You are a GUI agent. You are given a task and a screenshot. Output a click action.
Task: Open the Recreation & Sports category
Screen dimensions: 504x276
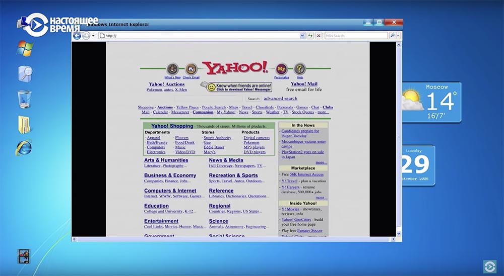click(x=233, y=175)
